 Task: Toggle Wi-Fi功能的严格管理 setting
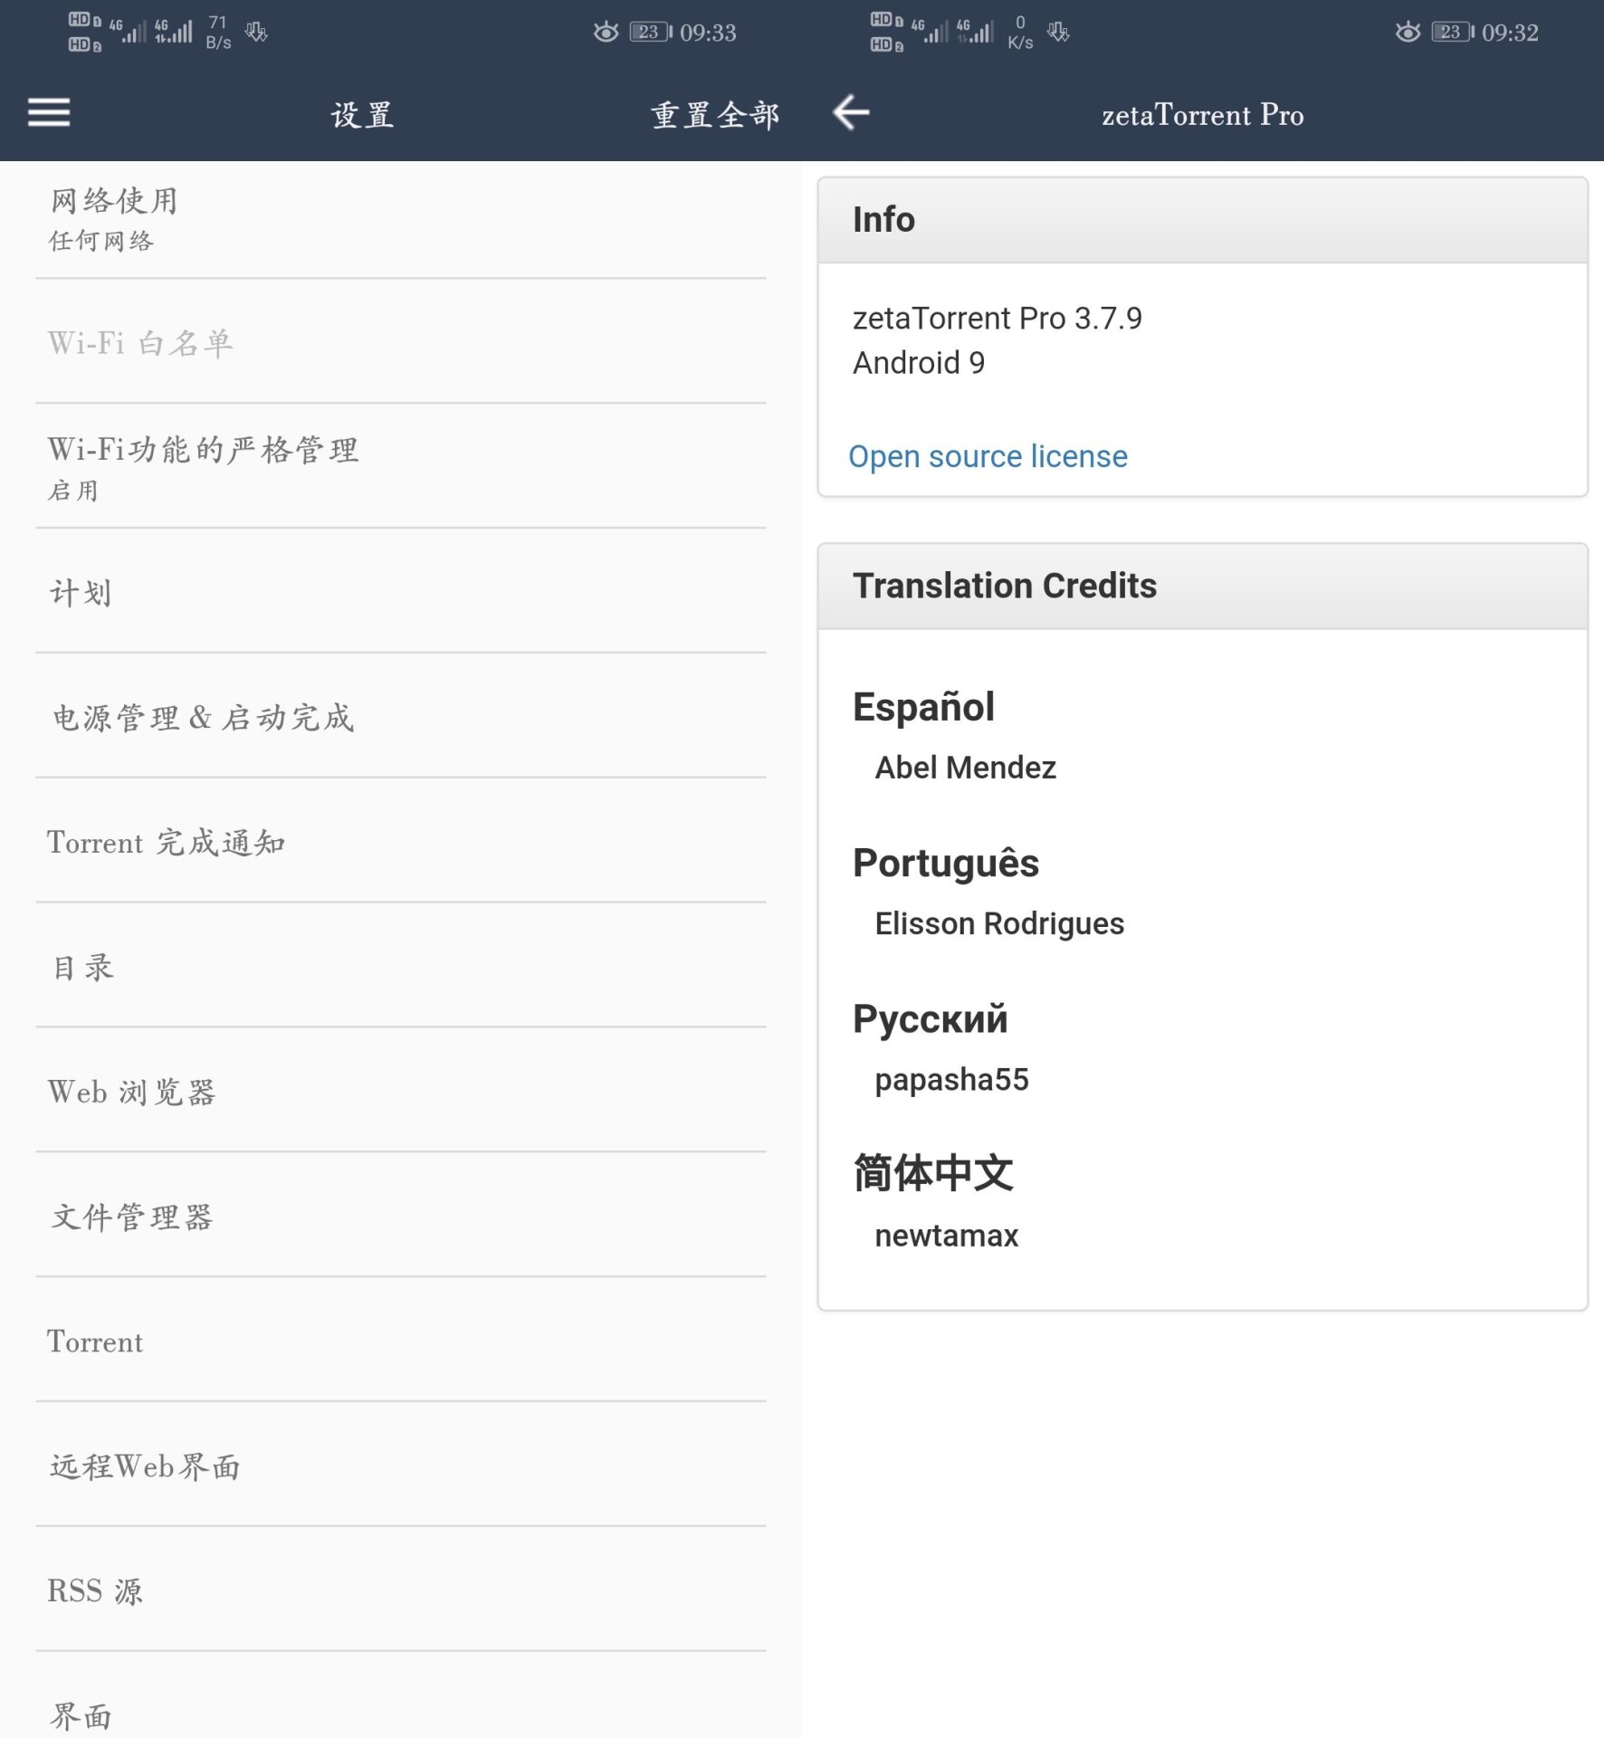(x=400, y=467)
